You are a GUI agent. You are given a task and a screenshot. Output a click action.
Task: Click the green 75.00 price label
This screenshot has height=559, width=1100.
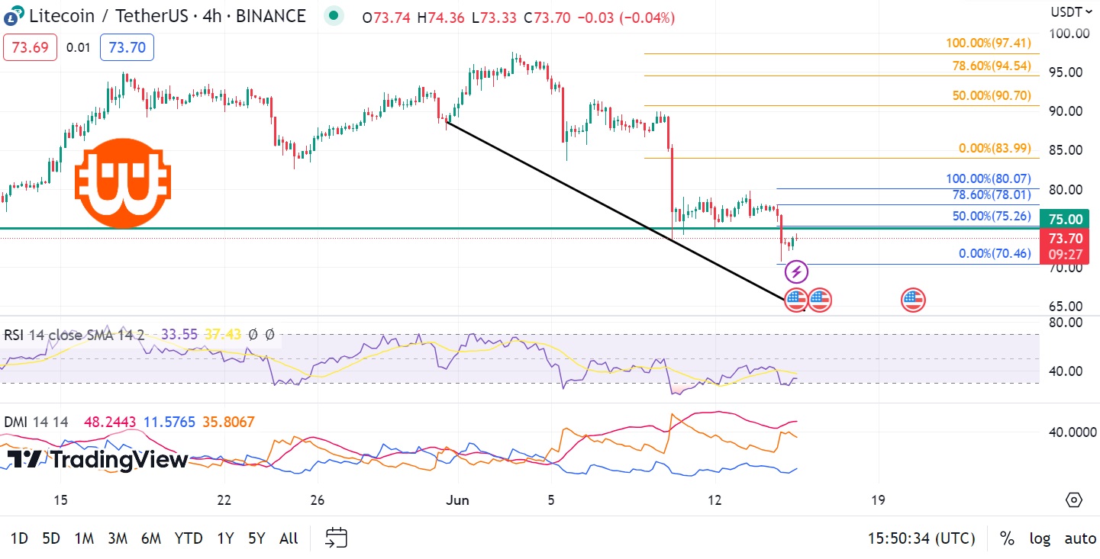pos(1066,219)
